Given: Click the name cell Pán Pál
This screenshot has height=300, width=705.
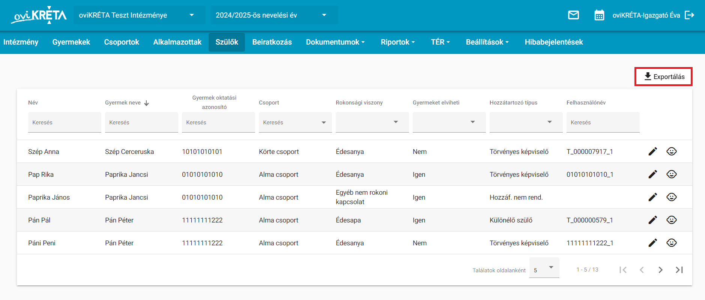Looking at the screenshot, I should click(39, 220).
